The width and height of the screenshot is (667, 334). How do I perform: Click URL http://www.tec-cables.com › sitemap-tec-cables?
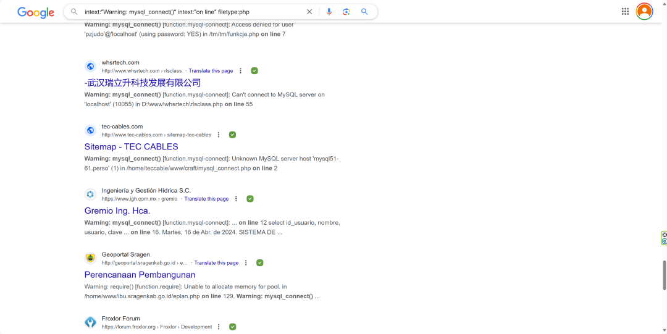(x=156, y=135)
